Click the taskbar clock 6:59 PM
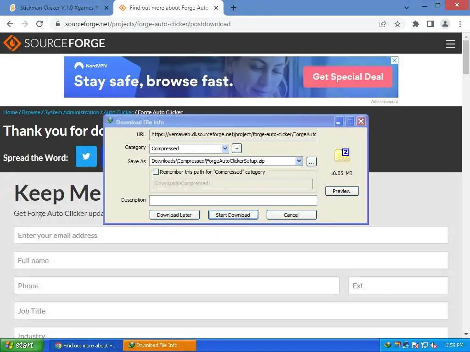 point(454,346)
